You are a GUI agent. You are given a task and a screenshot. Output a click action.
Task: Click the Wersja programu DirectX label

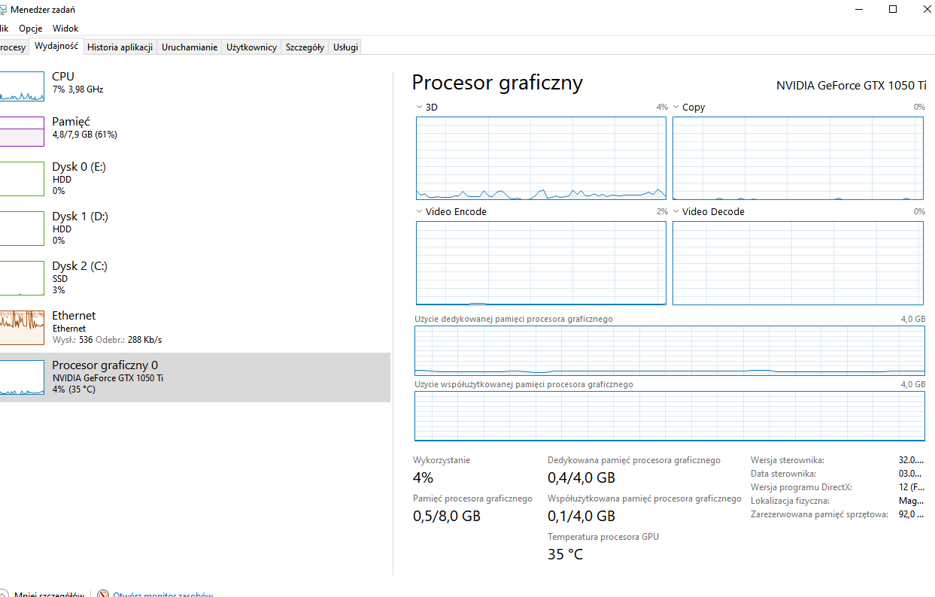801,487
